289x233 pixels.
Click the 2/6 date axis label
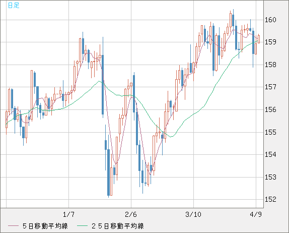[131, 214]
